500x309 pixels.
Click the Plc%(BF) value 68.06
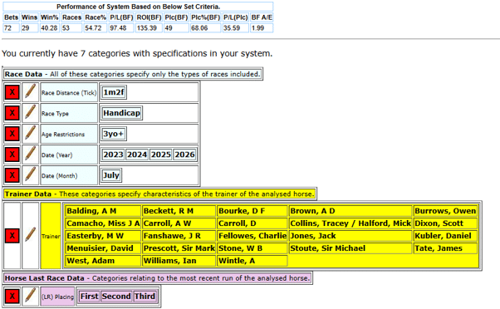pos(205,28)
